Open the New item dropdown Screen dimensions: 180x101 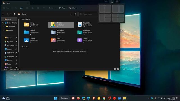(x=7, y=8)
